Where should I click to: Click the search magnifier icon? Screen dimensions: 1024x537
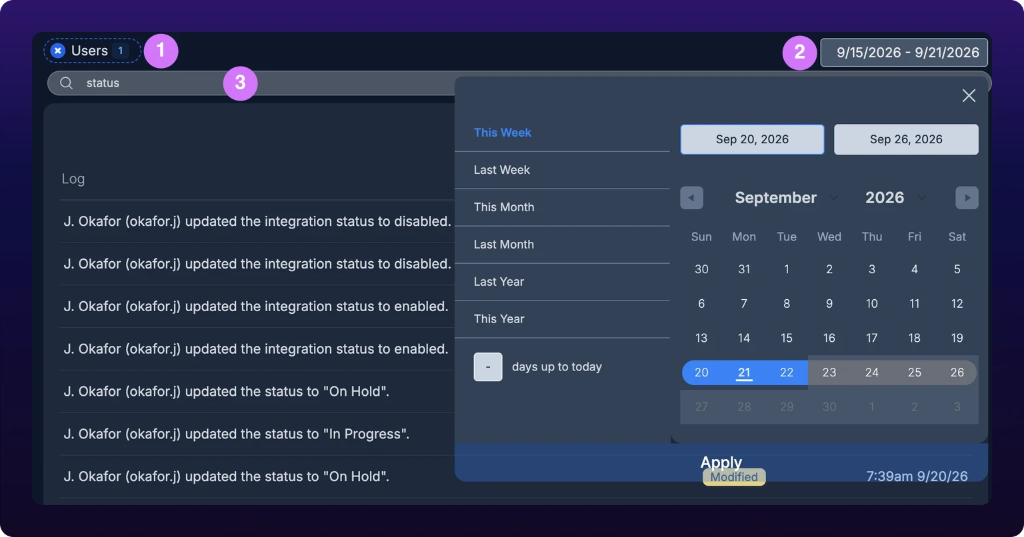pos(67,83)
